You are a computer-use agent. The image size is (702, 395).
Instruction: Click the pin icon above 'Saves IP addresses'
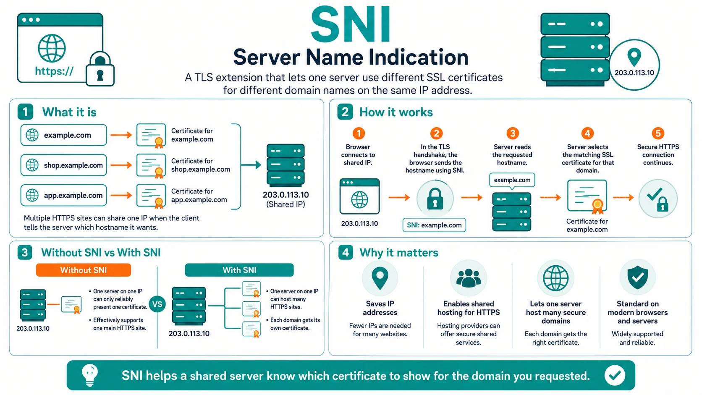click(x=380, y=277)
